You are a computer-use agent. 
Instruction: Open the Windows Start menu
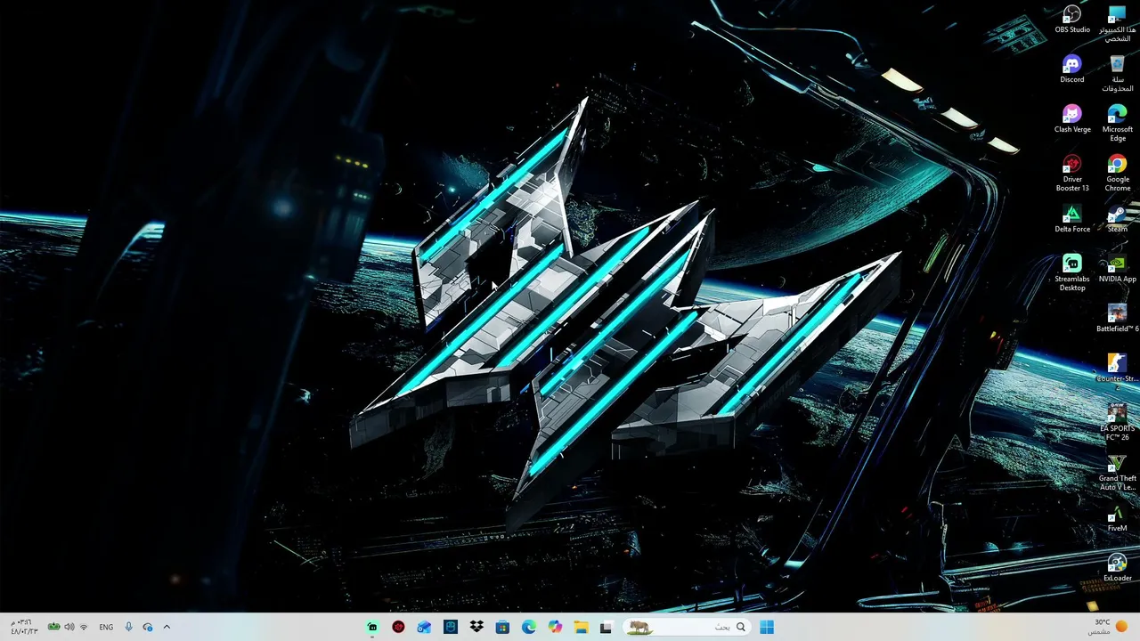point(767,627)
